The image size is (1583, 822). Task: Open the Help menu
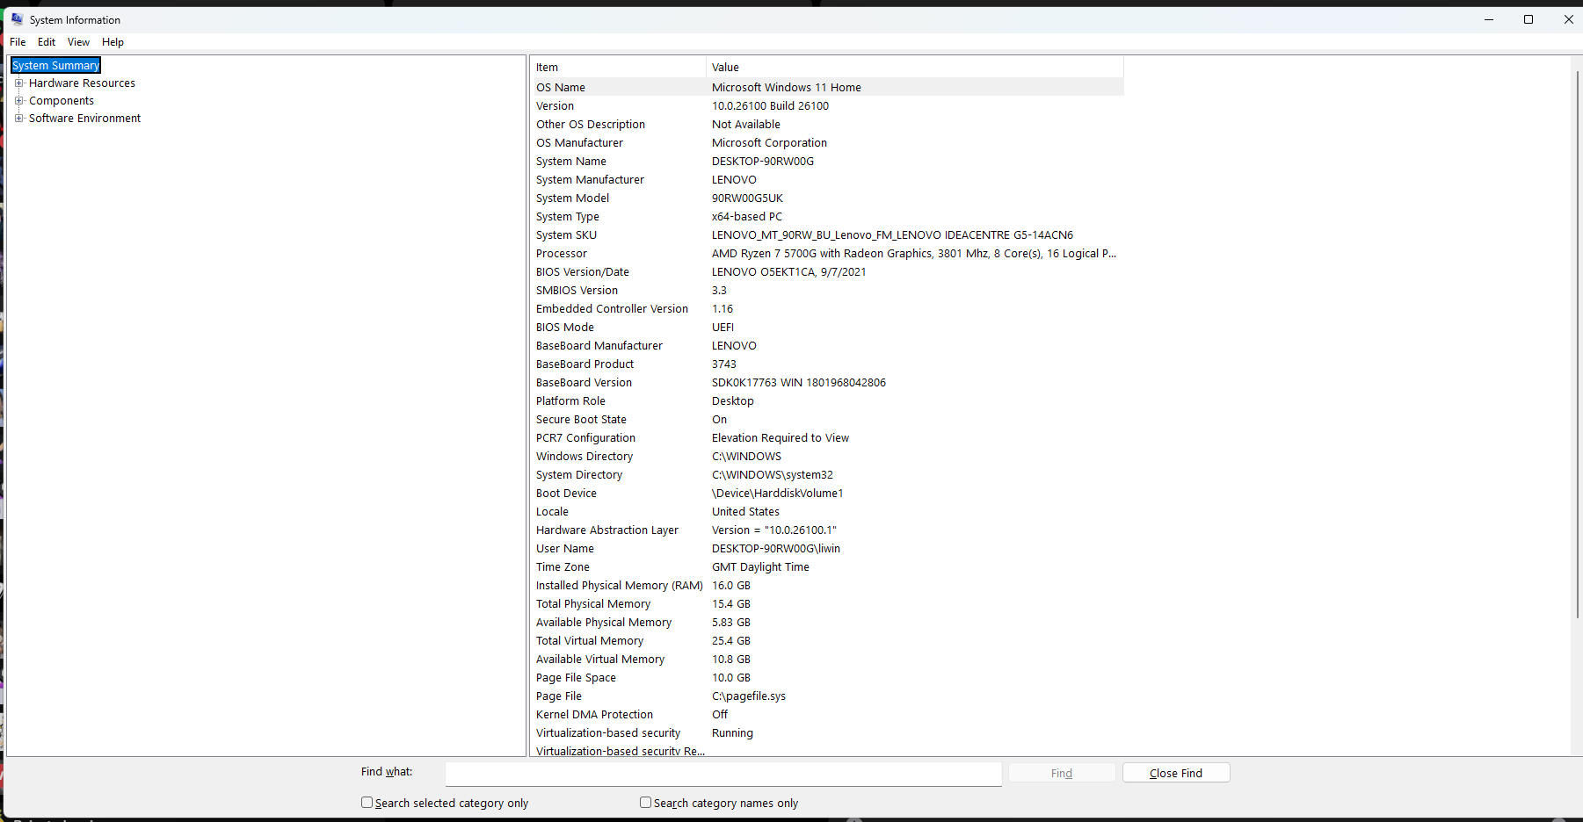coord(113,42)
